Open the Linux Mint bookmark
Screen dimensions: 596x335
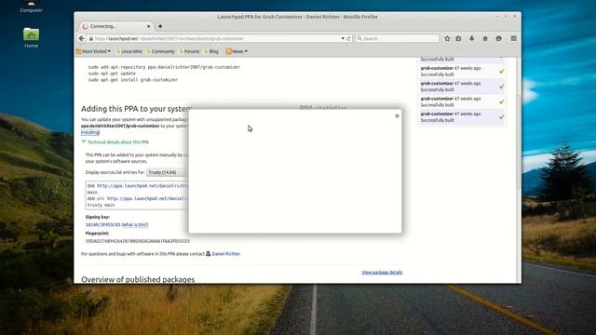tap(129, 51)
